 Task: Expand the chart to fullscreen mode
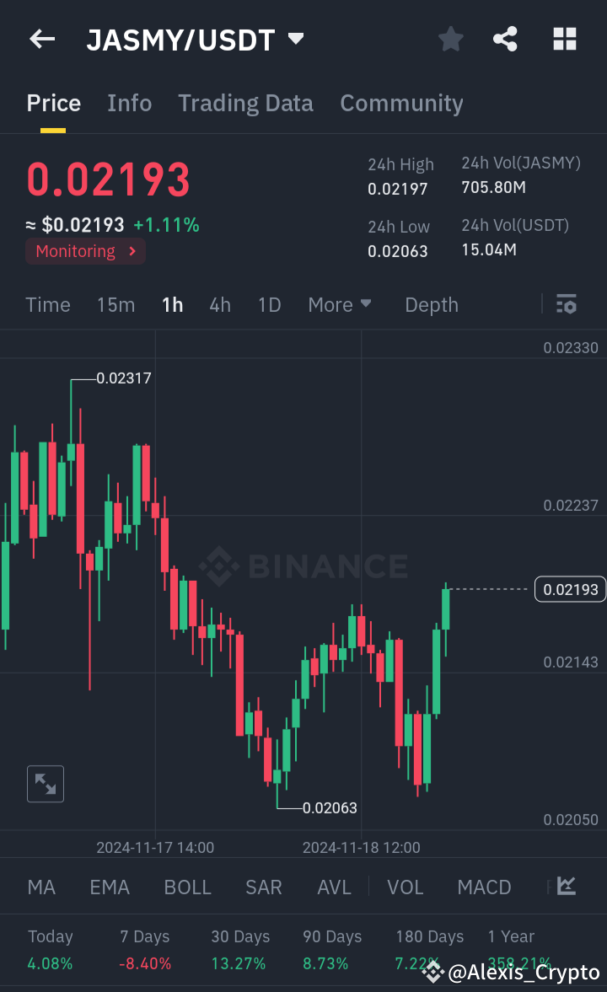(x=46, y=784)
